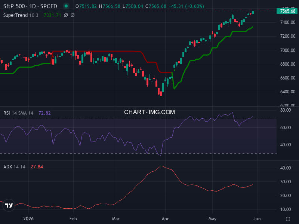Click the Apr label on time axis
This screenshot has height=224, width=299.
(x=165, y=219)
